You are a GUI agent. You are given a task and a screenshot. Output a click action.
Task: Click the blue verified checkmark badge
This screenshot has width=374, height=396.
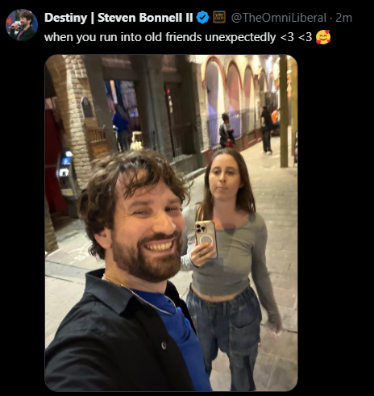coord(202,18)
